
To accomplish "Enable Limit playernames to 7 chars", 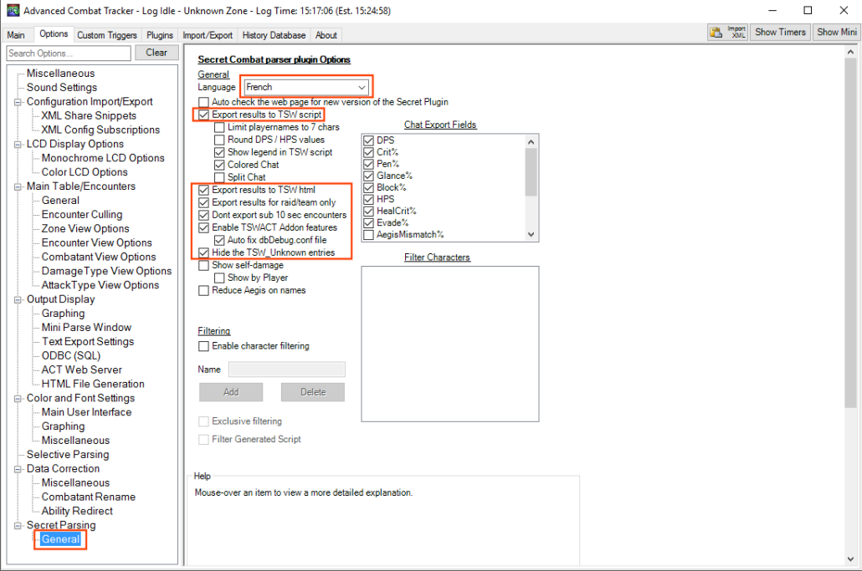I will (x=219, y=127).
